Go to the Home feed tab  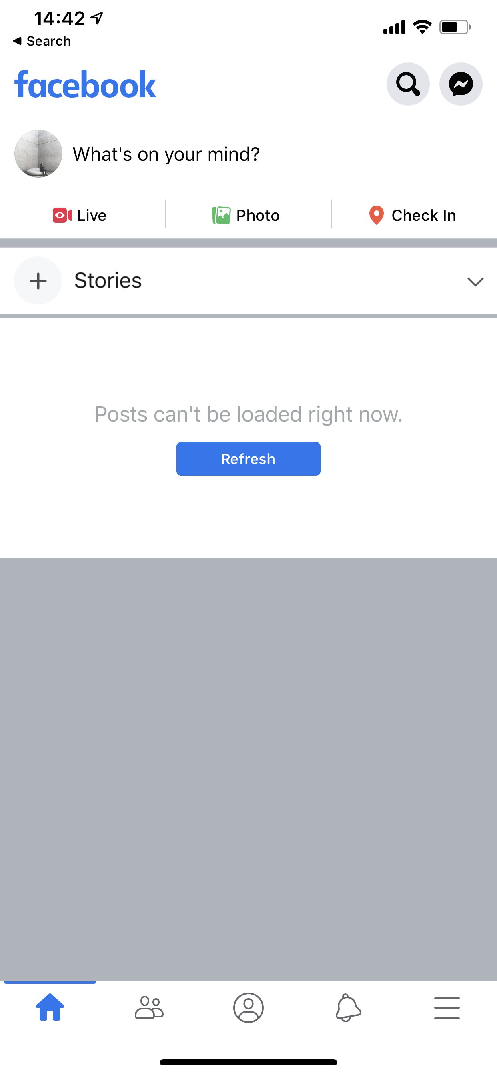[50, 1007]
